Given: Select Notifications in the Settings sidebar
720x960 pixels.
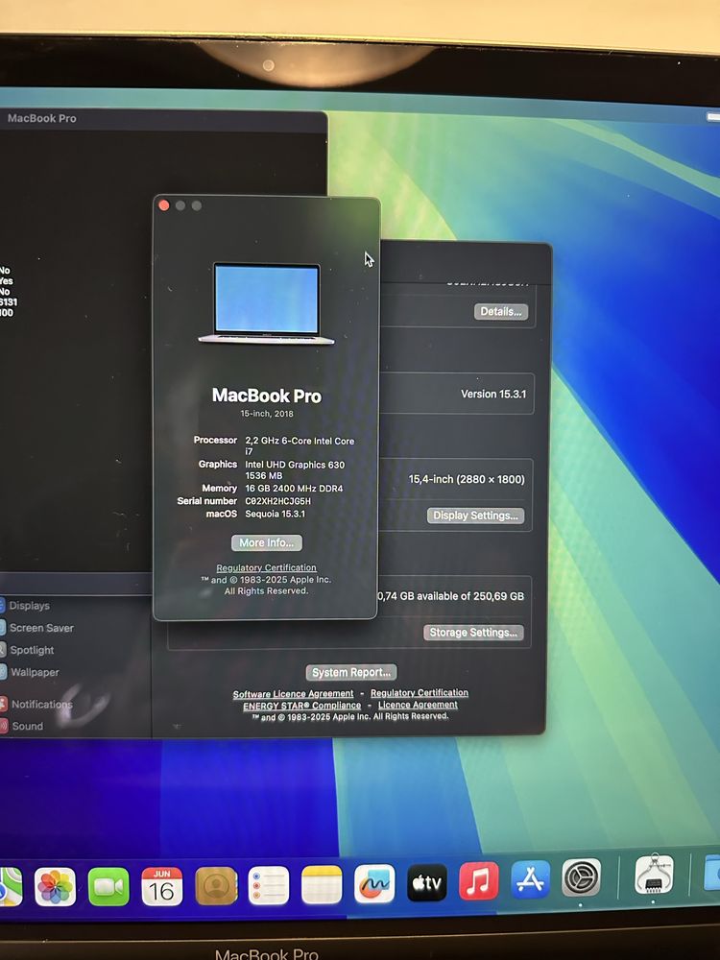Looking at the screenshot, I should tap(41, 704).
